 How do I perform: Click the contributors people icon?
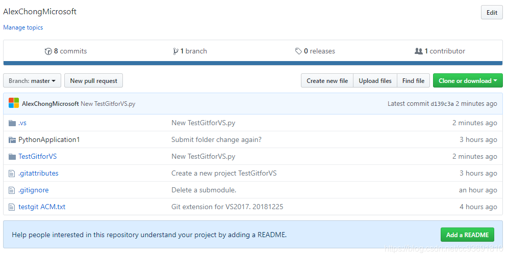coord(419,51)
